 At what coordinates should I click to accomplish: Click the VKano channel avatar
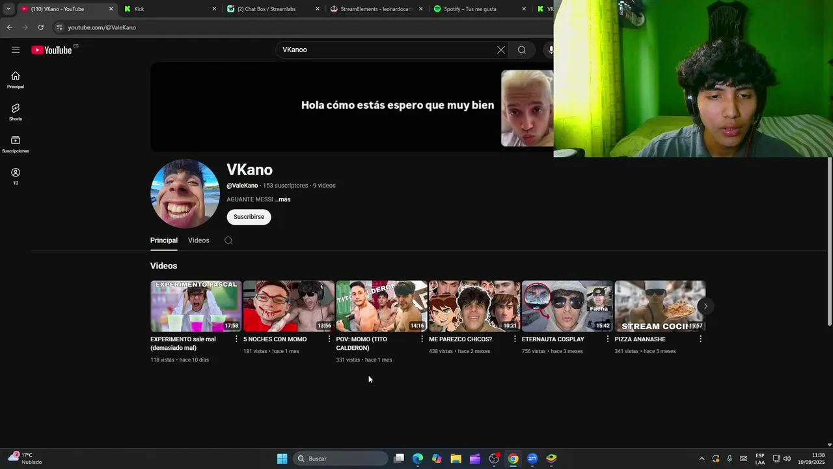click(x=185, y=193)
